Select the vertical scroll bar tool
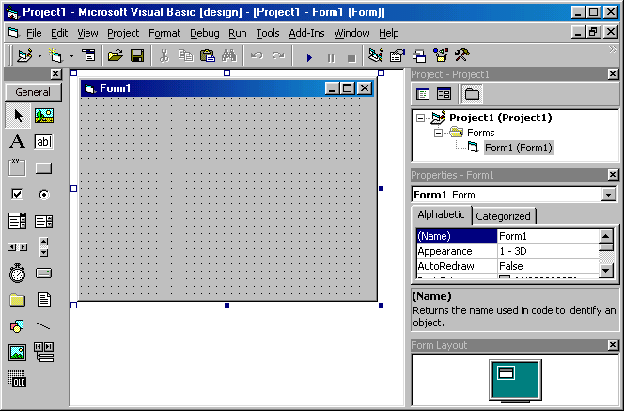This screenshot has width=624, height=411. pos(44,247)
